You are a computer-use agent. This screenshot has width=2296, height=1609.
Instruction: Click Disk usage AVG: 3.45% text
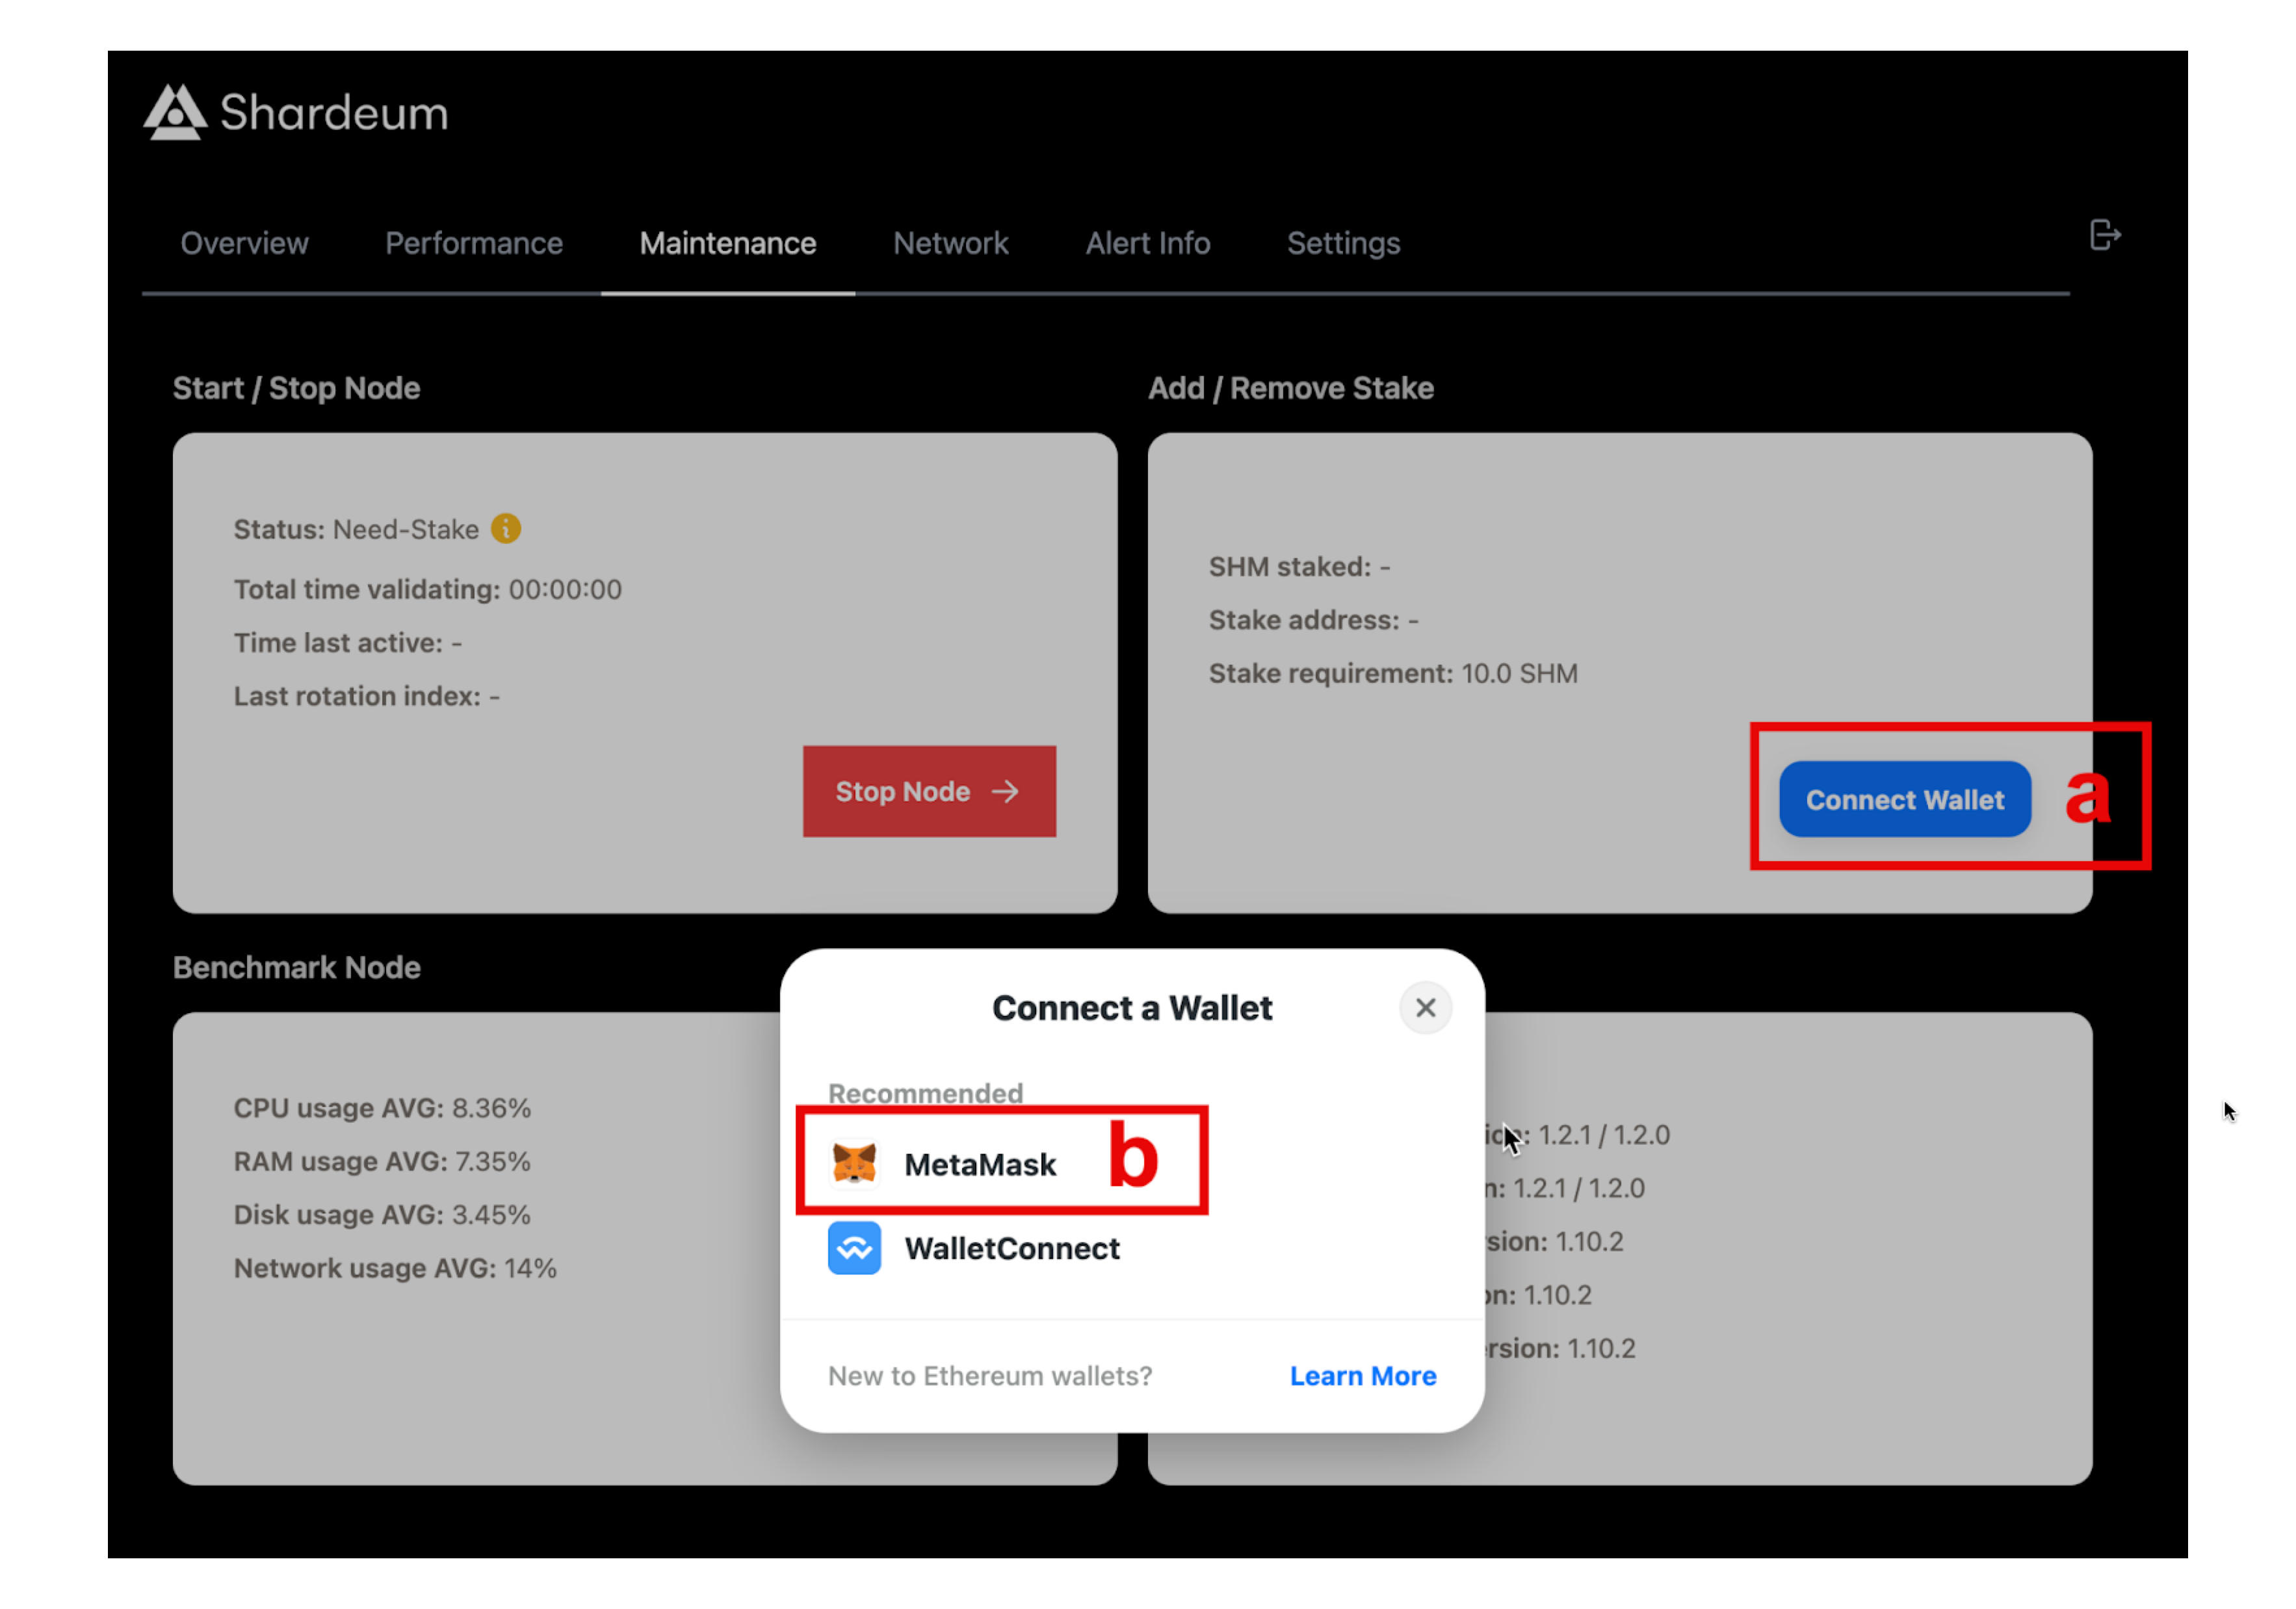tap(382, 1215)
